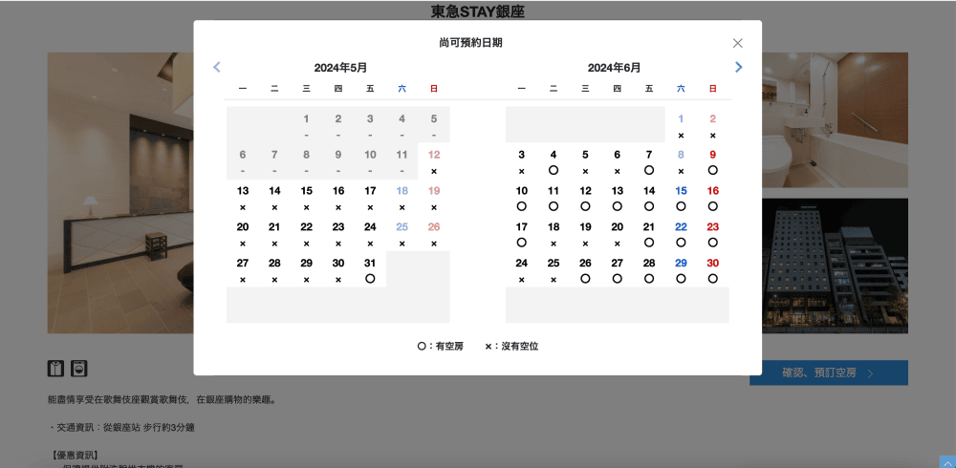Click the 交通資訊 access text line
956x468 pixels.
tap(120, 428)
